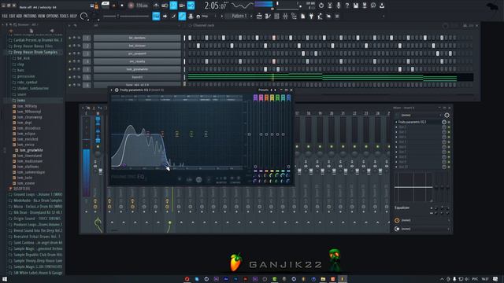This screenshot has width=504, height=283.
Task: Open the piano roll view icon
Action: [x=268, y=16]
